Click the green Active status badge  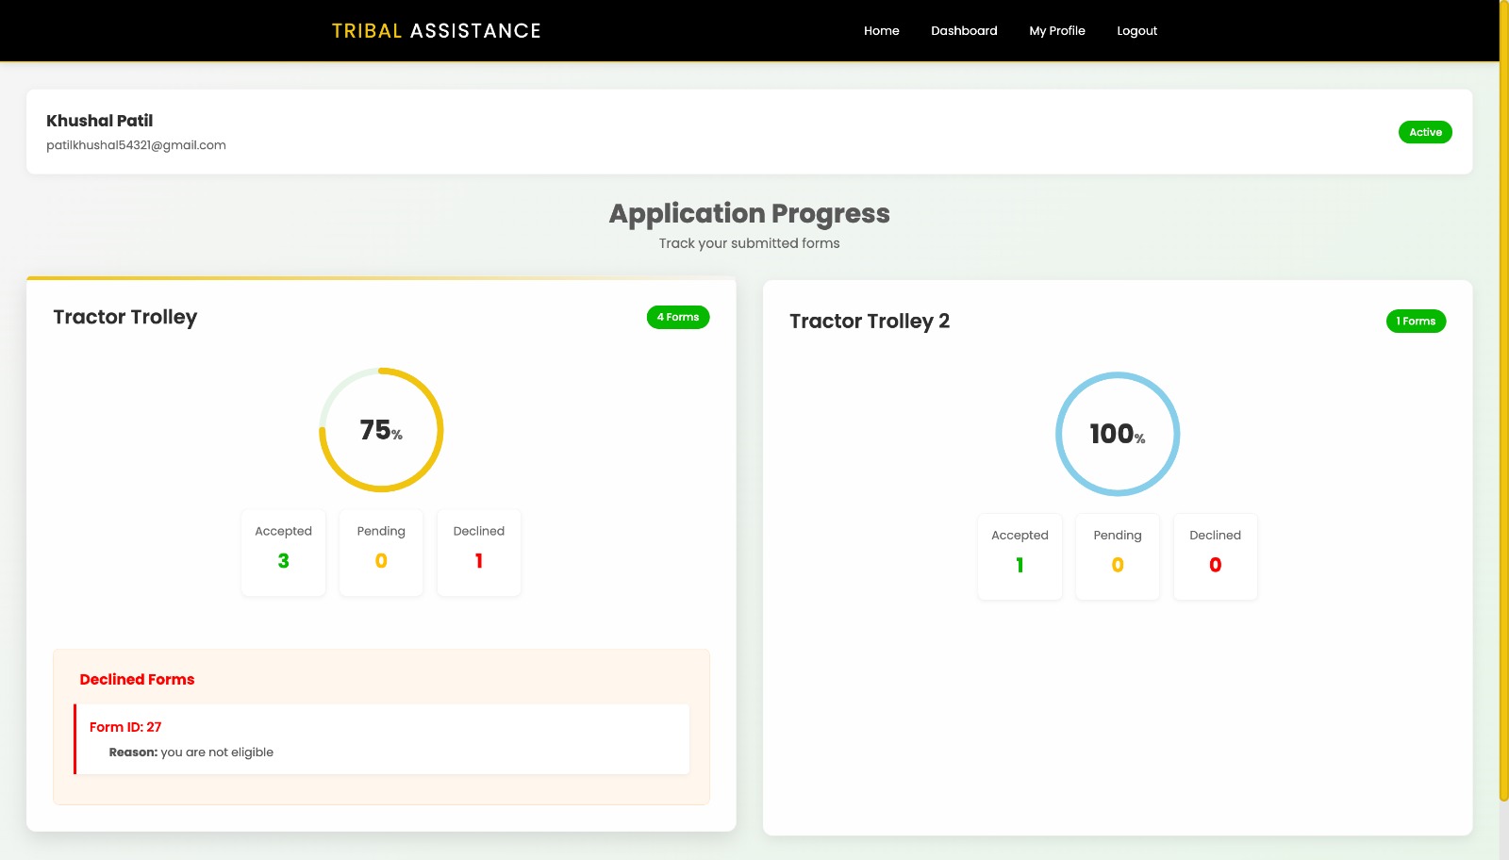tap(1424, 132)
